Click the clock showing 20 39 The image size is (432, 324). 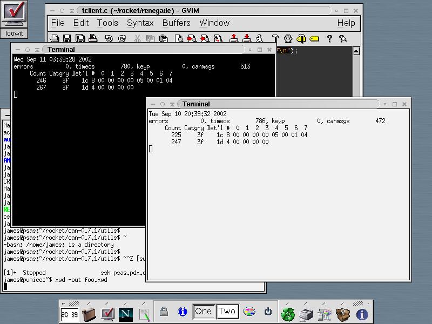(70, 314)
